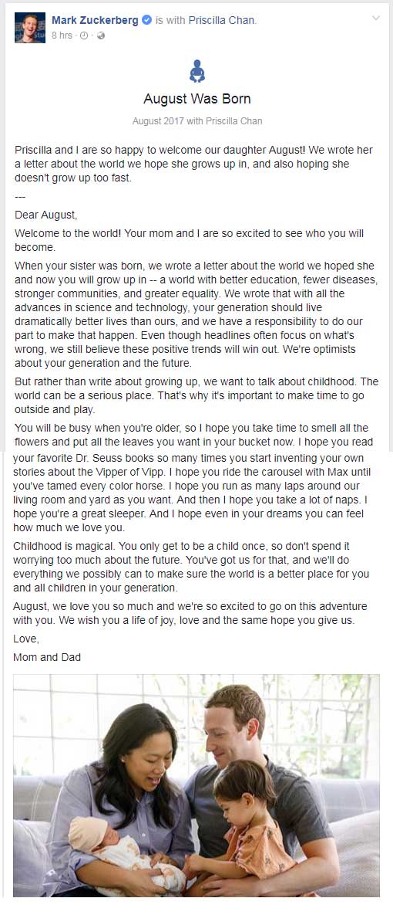Click the closing Love, line
This screenshot has width=393, height=915.
[26, 639]
